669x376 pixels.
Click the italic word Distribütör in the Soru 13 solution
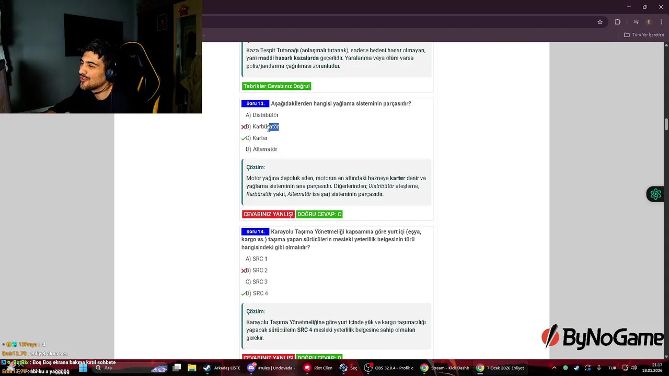point(381,186)
